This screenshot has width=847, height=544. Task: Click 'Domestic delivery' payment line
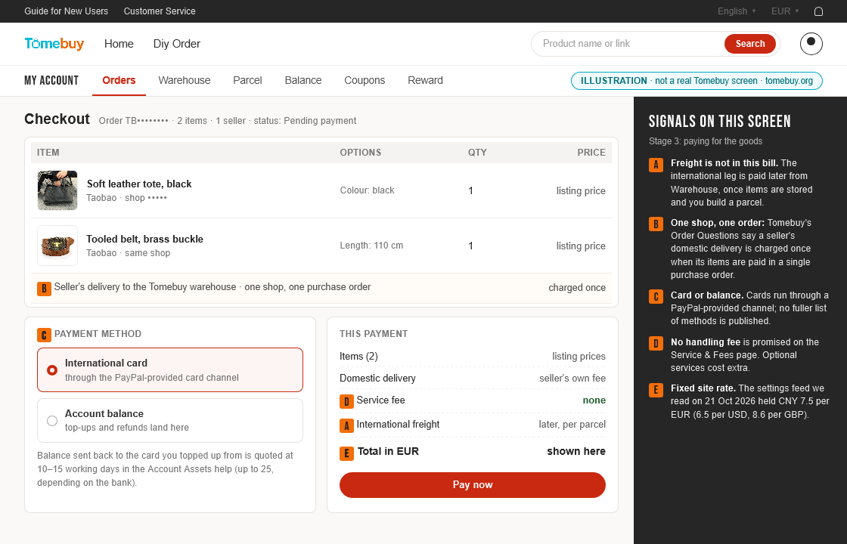473,379
